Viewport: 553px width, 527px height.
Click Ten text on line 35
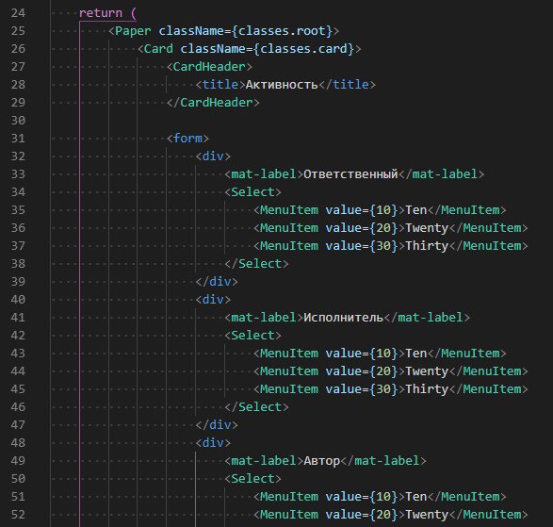point(416,210)
